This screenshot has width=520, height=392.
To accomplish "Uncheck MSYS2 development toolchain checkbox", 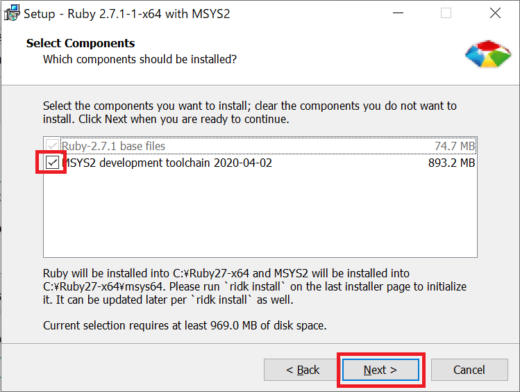I will [52, 163].
